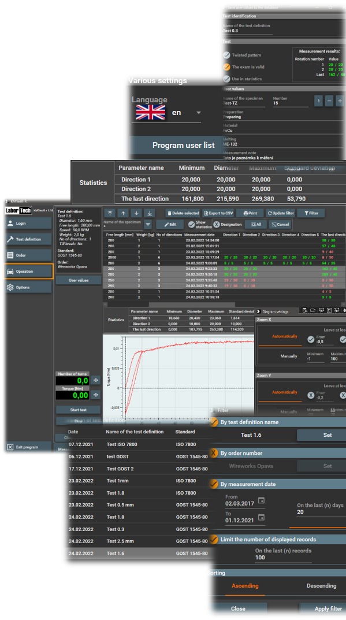The width and height of the screenshot is (346, 620).
Task: Click the '1' button beside Number
Action: click(319, 101)
